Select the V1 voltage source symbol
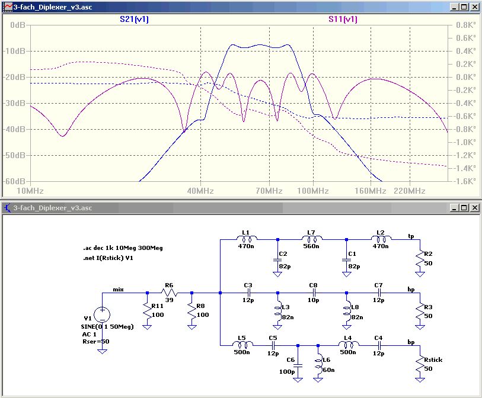 tap(102, 313)
